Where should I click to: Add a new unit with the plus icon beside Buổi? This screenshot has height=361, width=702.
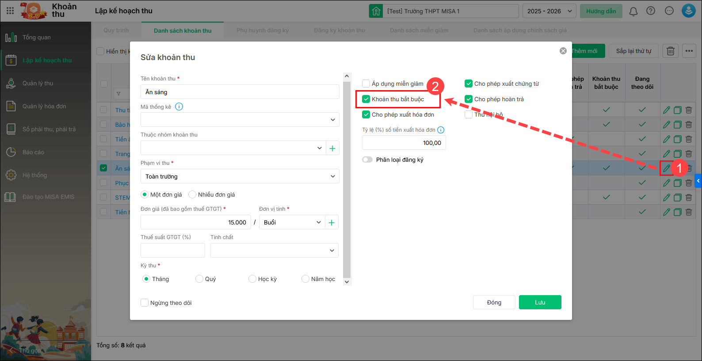332,222
